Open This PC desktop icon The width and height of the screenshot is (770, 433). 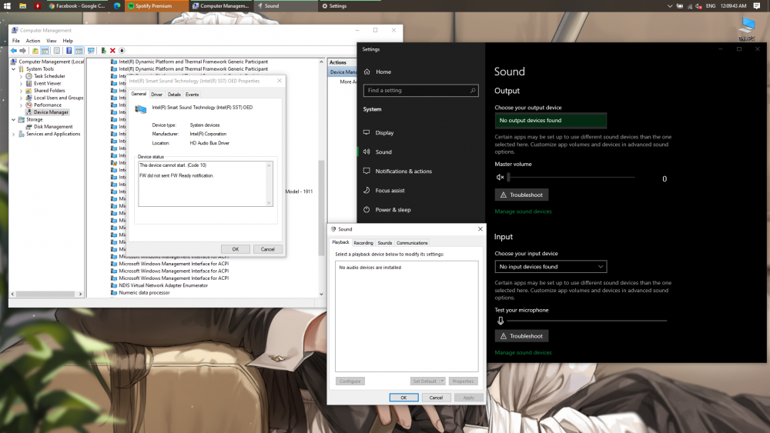pyautogui.click(x=747, y=29)
